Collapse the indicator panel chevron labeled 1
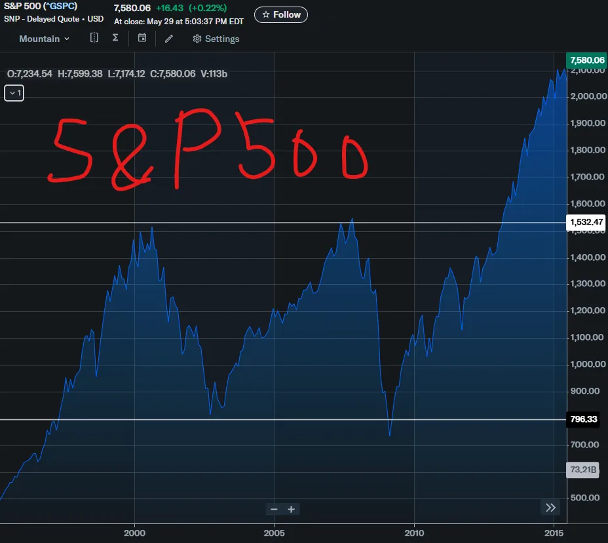This screenshot has width=608, height=543. tap(14, 93)
